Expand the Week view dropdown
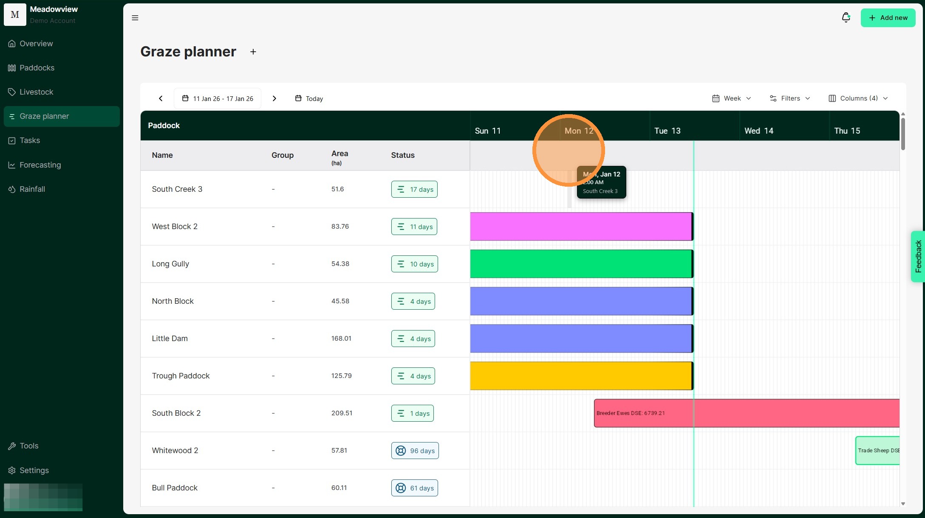Image resolution: width=925 pixels, height=518 pixels. coord(731,98)
